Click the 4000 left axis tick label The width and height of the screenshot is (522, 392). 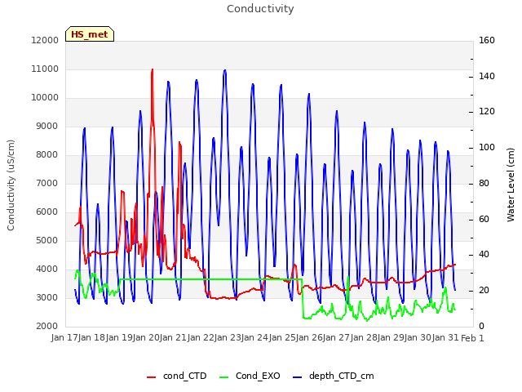pos(47,269)
